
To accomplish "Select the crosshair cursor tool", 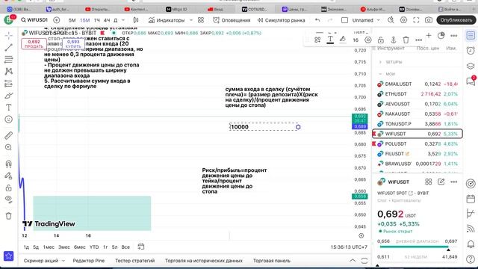I will (x=8, y=35).
